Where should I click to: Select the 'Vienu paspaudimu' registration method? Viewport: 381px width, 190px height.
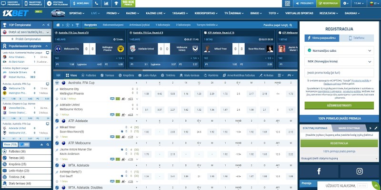[x=322, y=38]
